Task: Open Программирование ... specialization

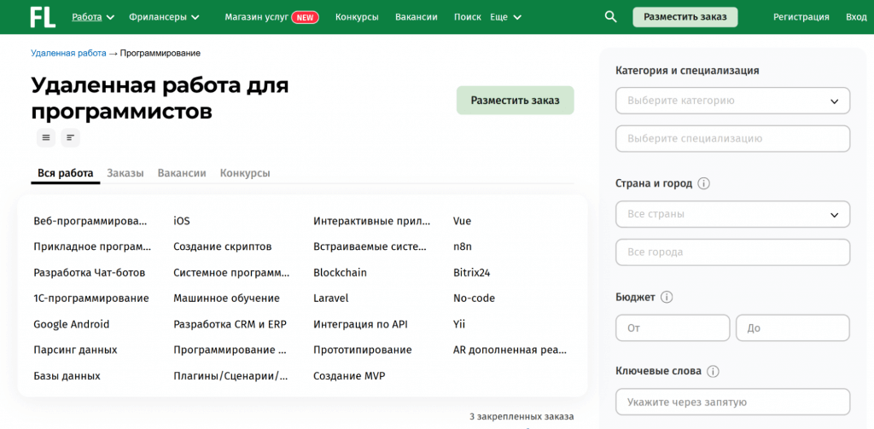Action: click(230, 350)
